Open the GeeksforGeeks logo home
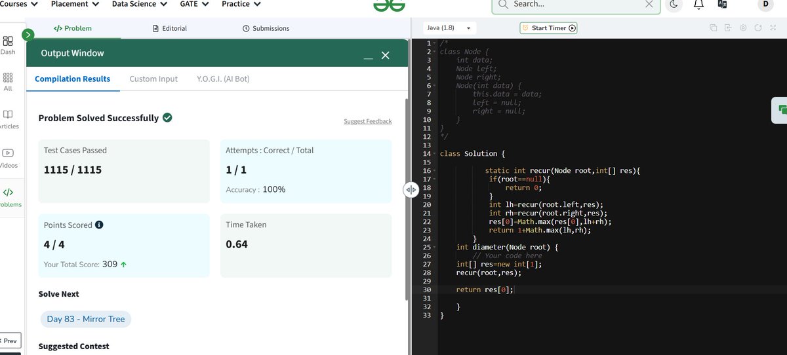 click(x=390, y=5)
